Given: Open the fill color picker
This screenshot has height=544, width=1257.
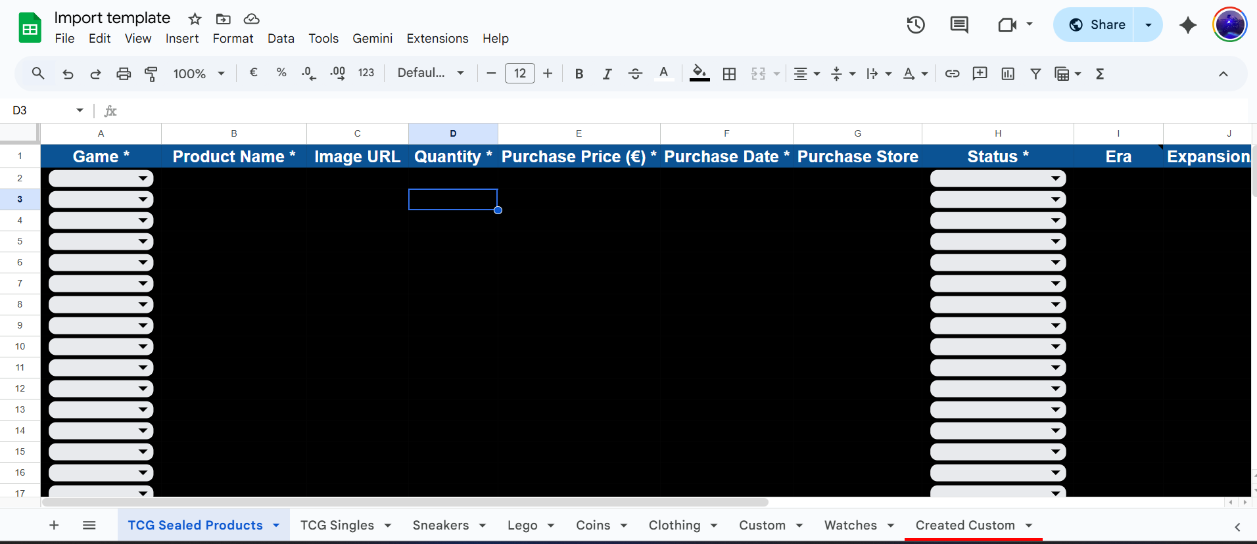Looking at the screenshot, I should tap(700, 74).
